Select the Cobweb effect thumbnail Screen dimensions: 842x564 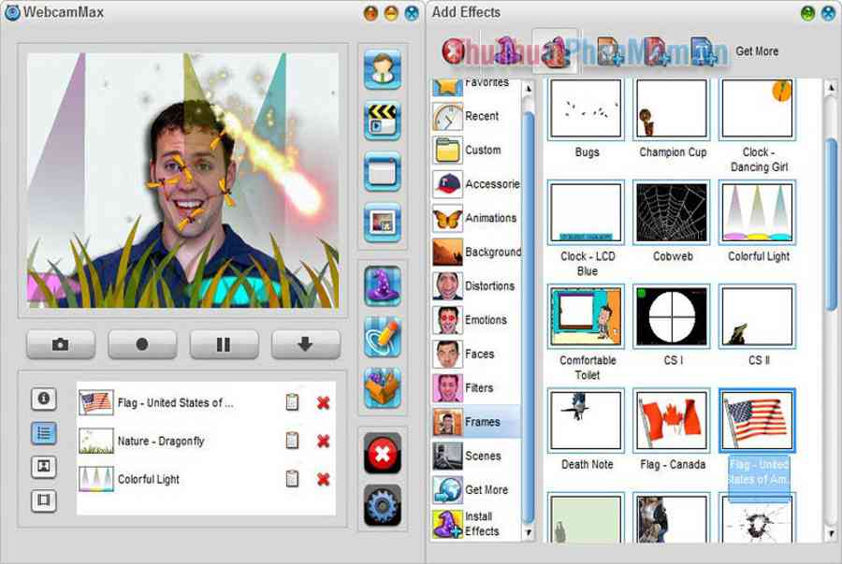coord(673,213)
